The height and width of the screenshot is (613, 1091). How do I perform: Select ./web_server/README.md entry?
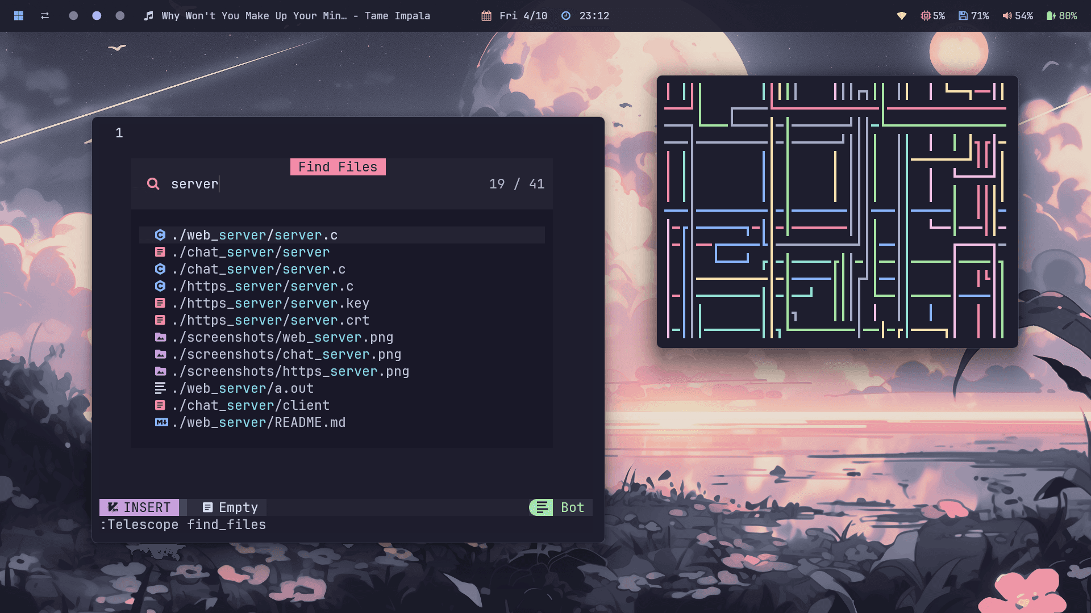tap(259, 422)
